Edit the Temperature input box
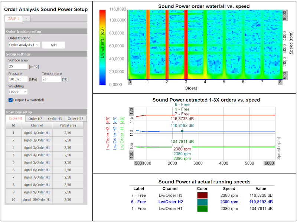The width and height of the screenshot is (297, 222). [51, 79]
